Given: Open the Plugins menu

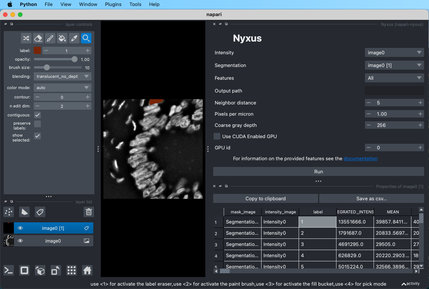Looking at the screenshot, I should coord(113,4).
